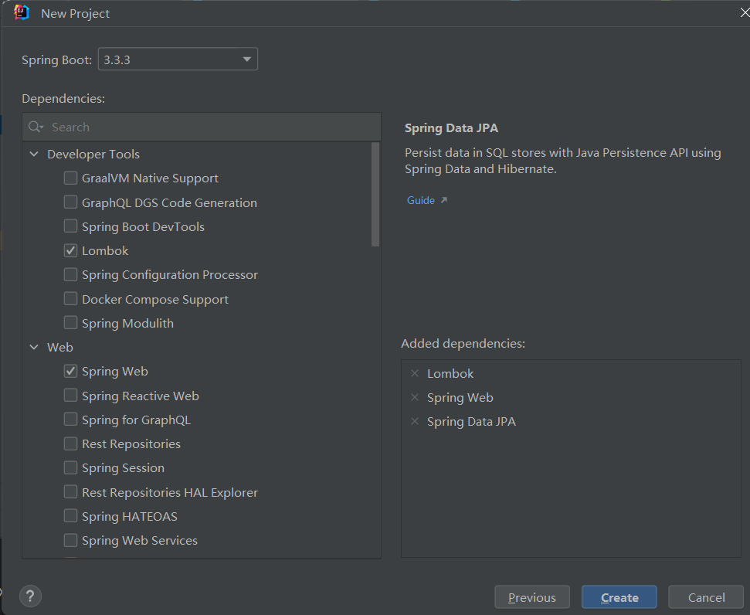
Task: Collapse the Developer Tools category
Action: 34,155
